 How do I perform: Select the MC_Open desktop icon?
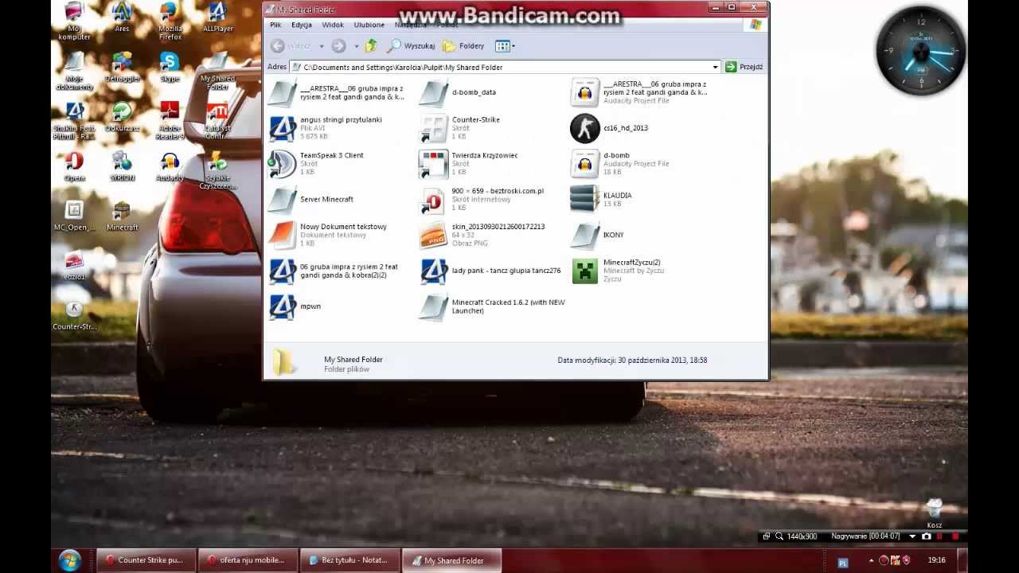(74, 216)
